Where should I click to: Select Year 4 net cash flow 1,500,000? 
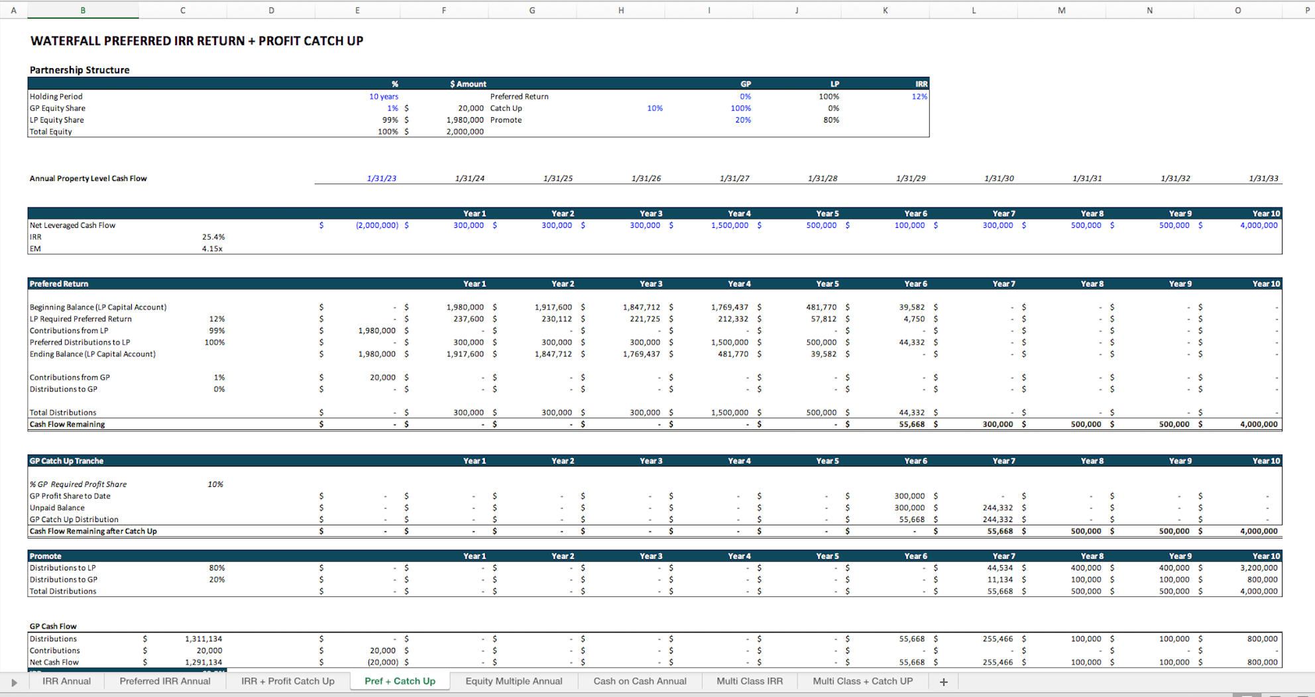point(730,226)
